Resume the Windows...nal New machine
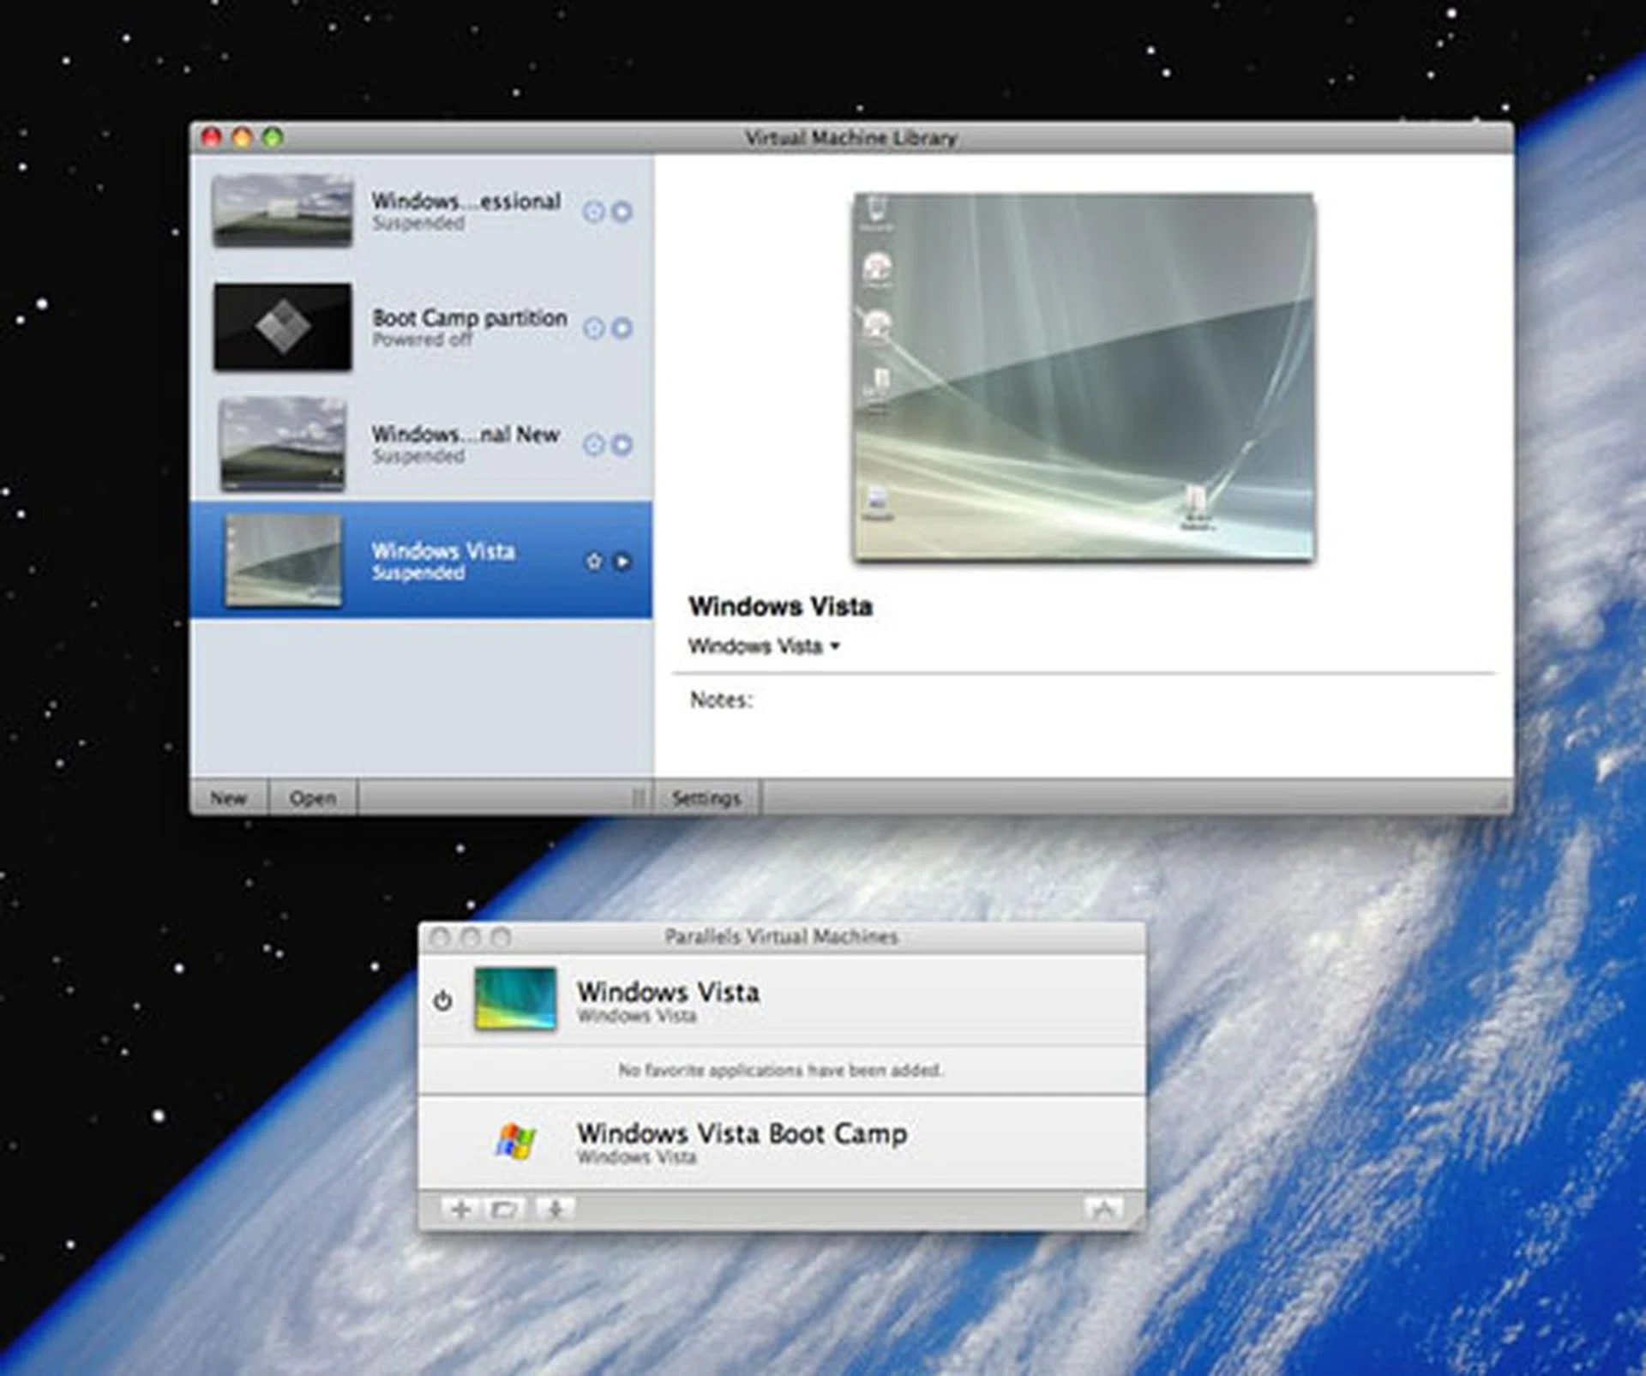1646x1376 pixels. [623, 444]
